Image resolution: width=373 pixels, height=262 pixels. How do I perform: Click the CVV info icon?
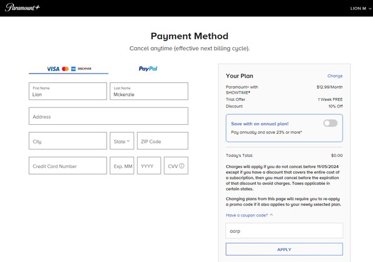[182, 166]
